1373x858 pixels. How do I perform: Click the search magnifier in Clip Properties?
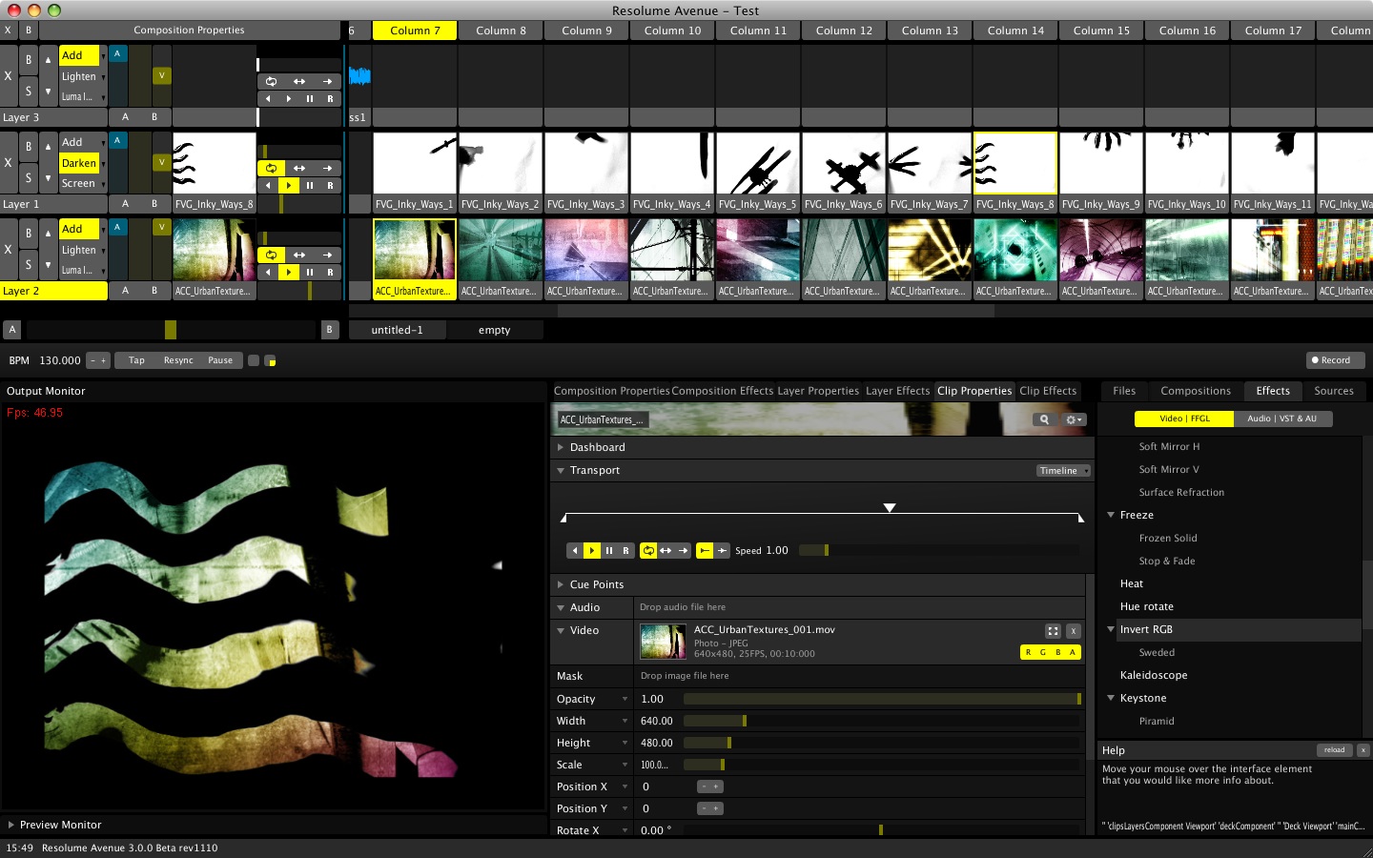(1044, 419)
